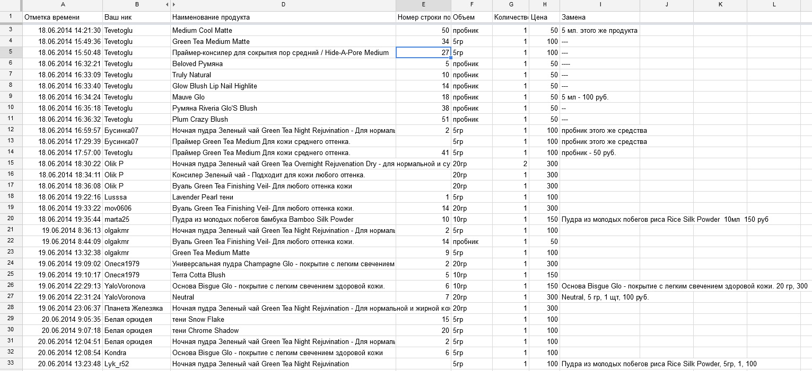Click left unhide arrow on column B header
The width and height of the screenshot is (812, 371).
(167, 5)
